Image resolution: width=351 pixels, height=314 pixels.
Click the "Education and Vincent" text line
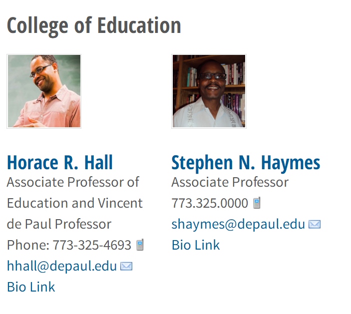(x=75, y=203)
